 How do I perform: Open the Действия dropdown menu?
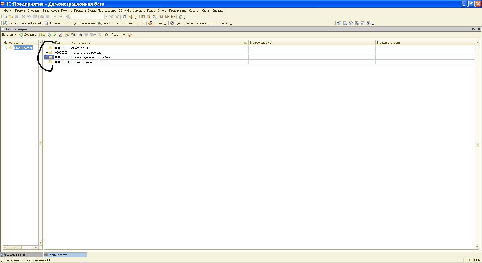tap(9, 35)
